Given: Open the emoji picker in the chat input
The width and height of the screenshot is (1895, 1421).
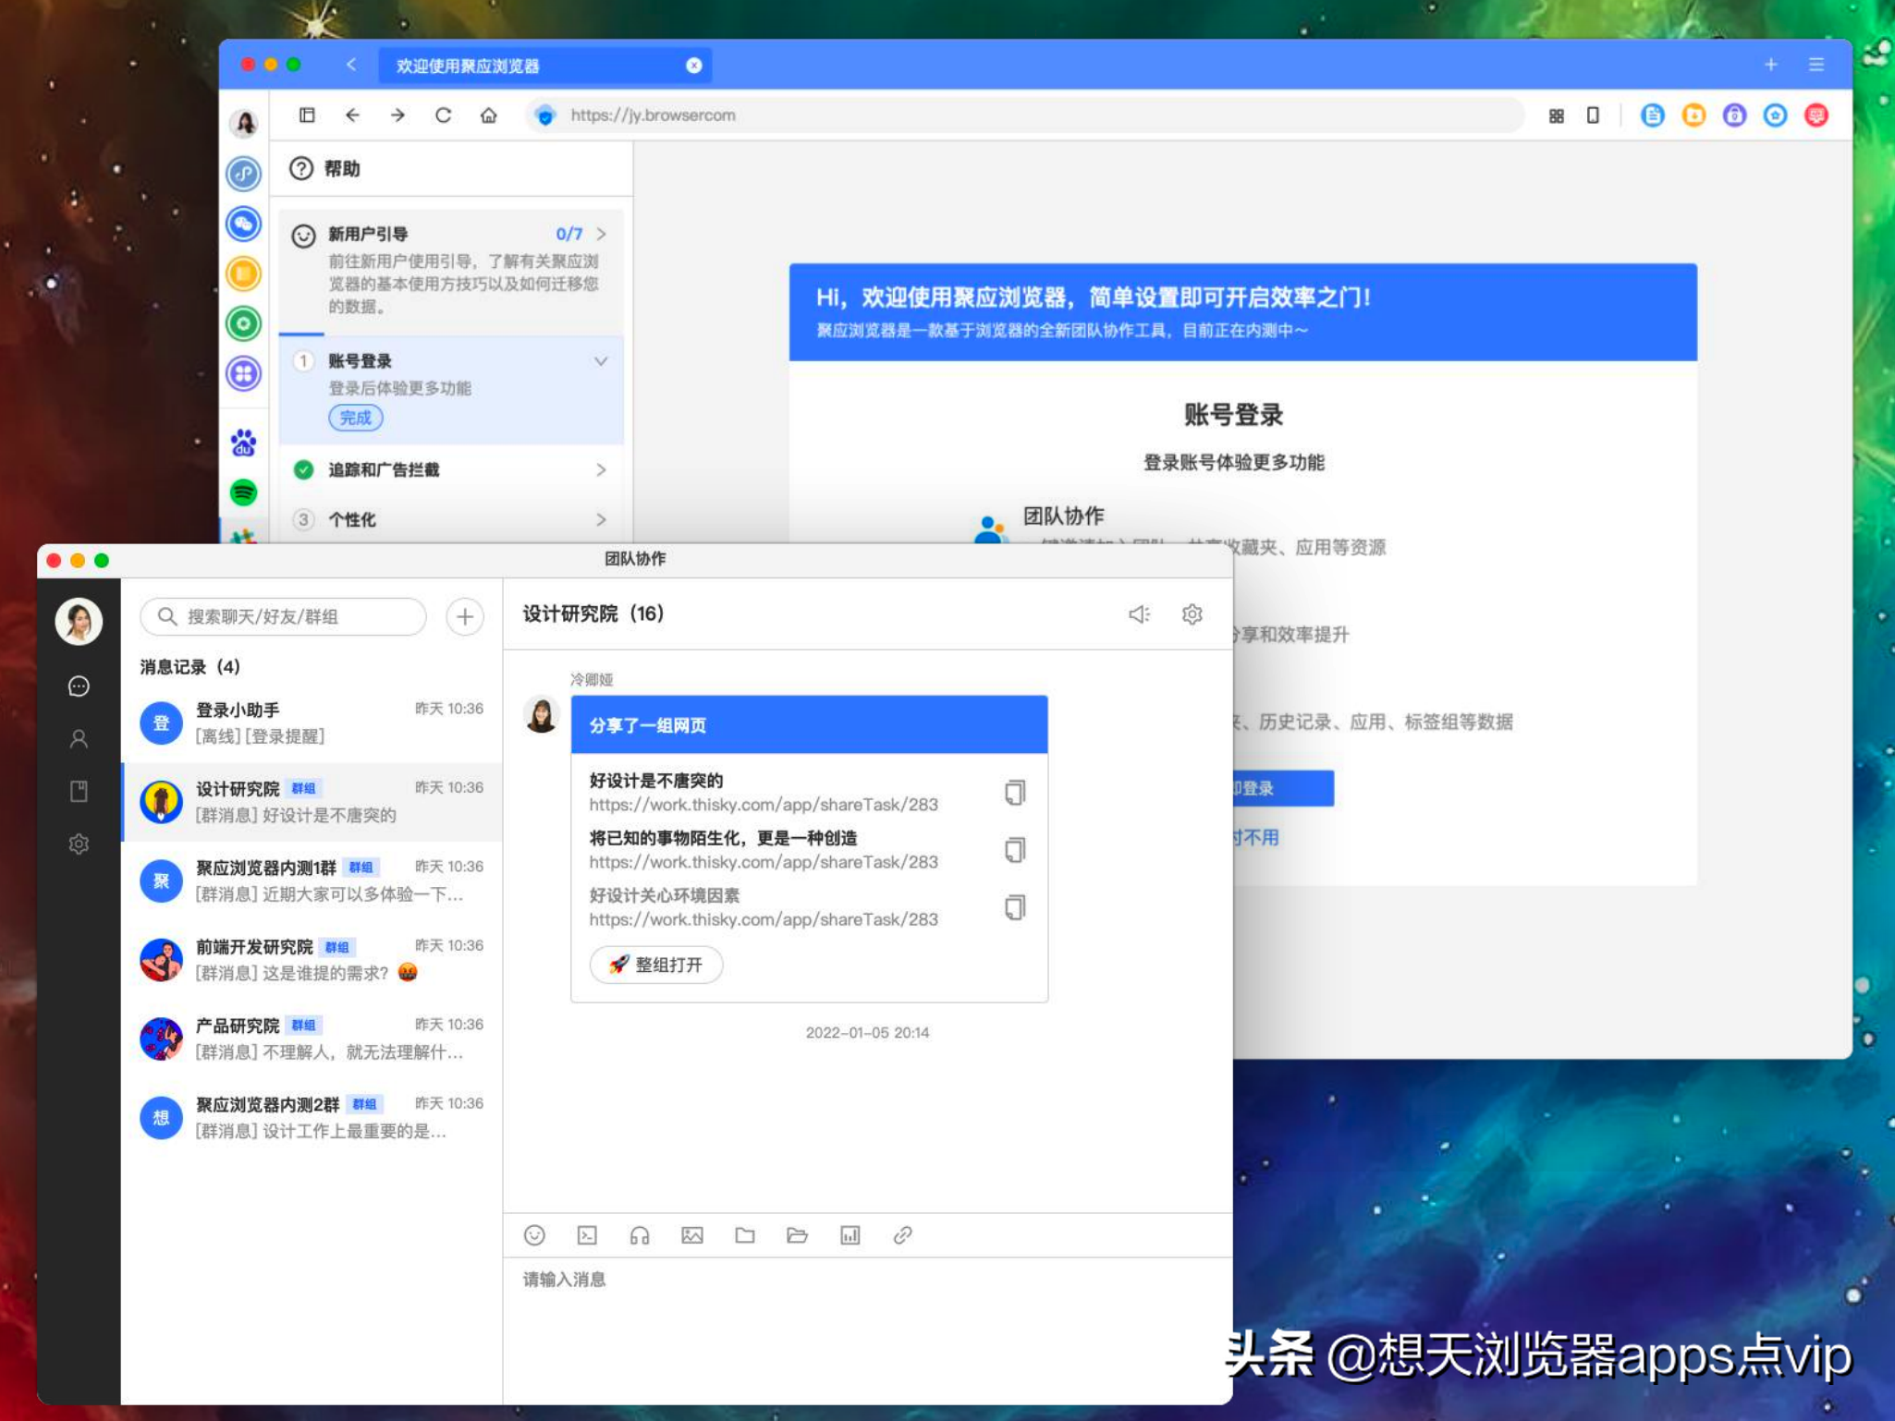Looking at the screenshot, I should [534, 1235].
